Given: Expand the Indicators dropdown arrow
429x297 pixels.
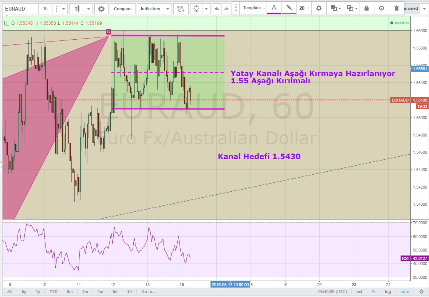Looking at the screenshot, I should (167, 9).
